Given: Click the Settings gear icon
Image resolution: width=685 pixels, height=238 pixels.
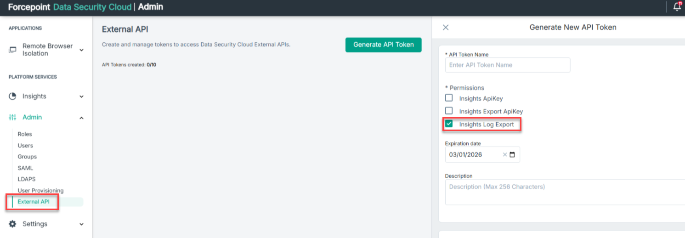Looking at the screenshot, I should tap(13, 224).
